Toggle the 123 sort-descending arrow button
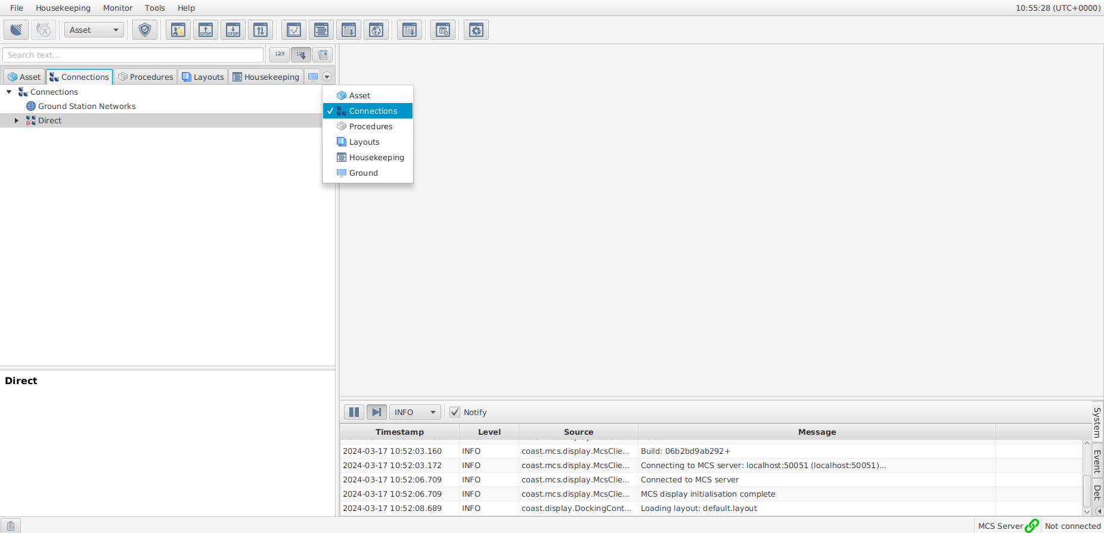1104x533 pixels. click(x=301, y=55)
